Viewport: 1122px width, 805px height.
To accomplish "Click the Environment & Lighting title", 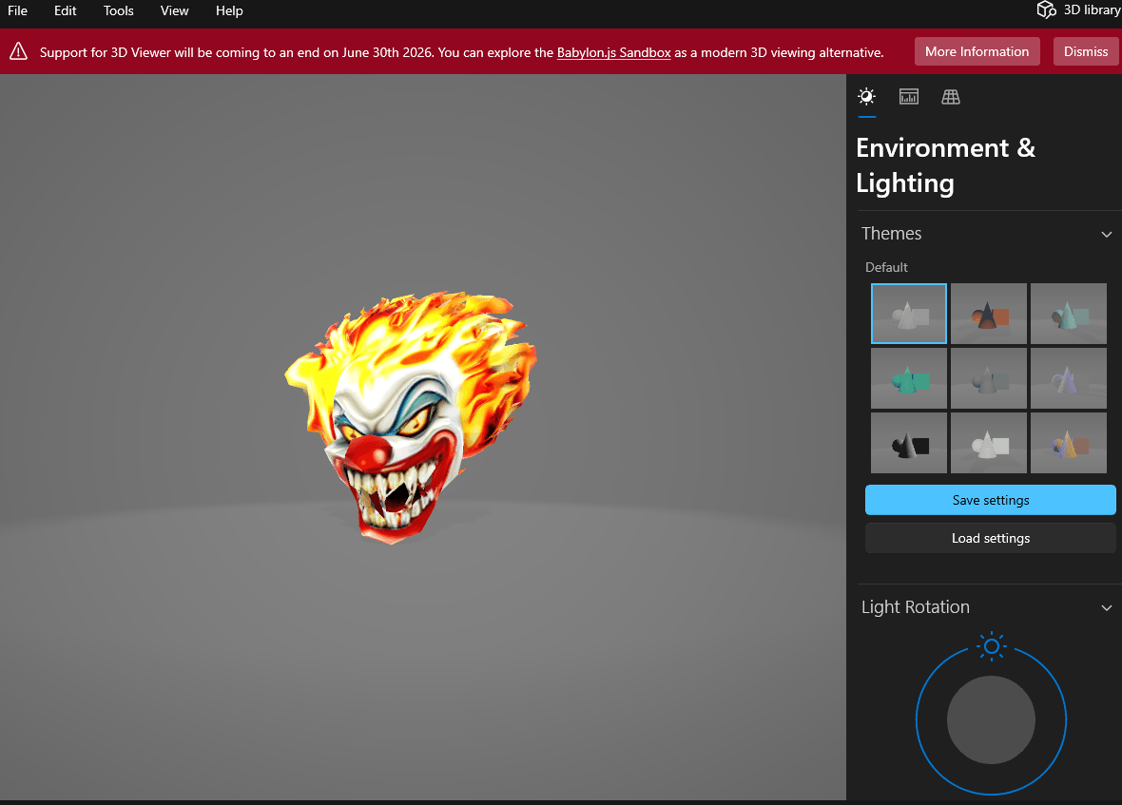I will (x=945, y=165).
